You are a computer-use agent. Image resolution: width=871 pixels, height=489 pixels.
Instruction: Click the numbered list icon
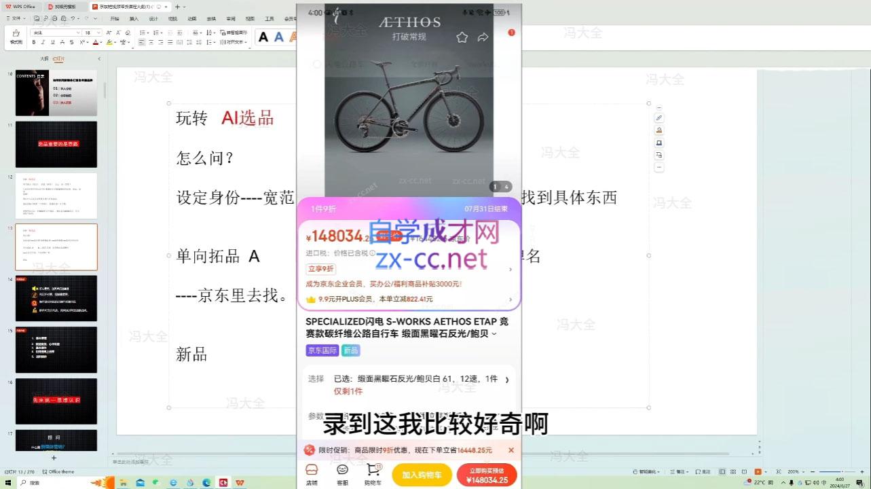coord(157,33)
